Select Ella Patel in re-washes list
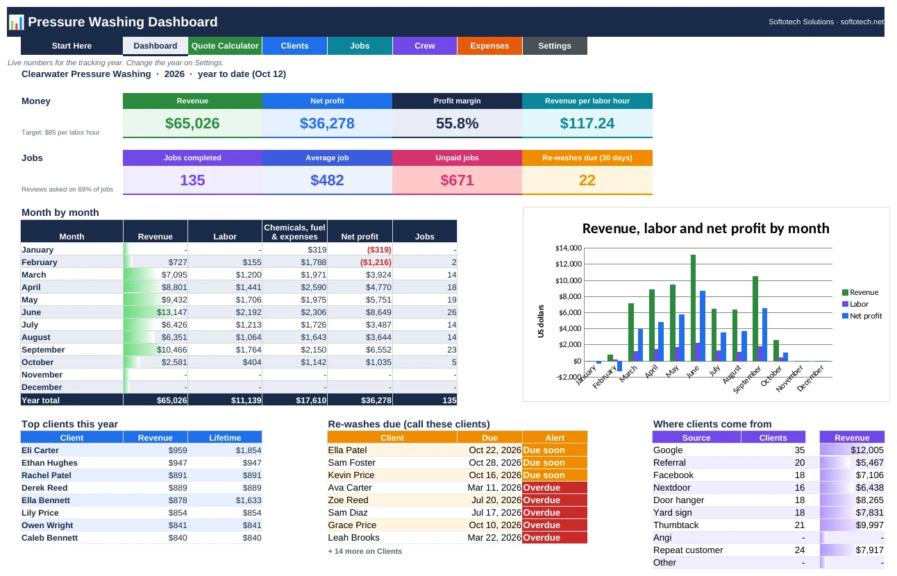Image resolution: width=897 pixels, height=576 pixels. (x=392, y=450)
